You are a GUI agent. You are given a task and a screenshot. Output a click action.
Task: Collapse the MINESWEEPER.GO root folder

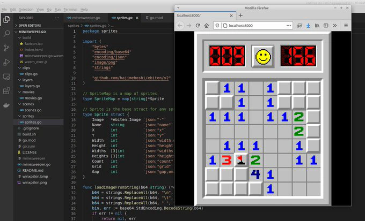[32, 32]
